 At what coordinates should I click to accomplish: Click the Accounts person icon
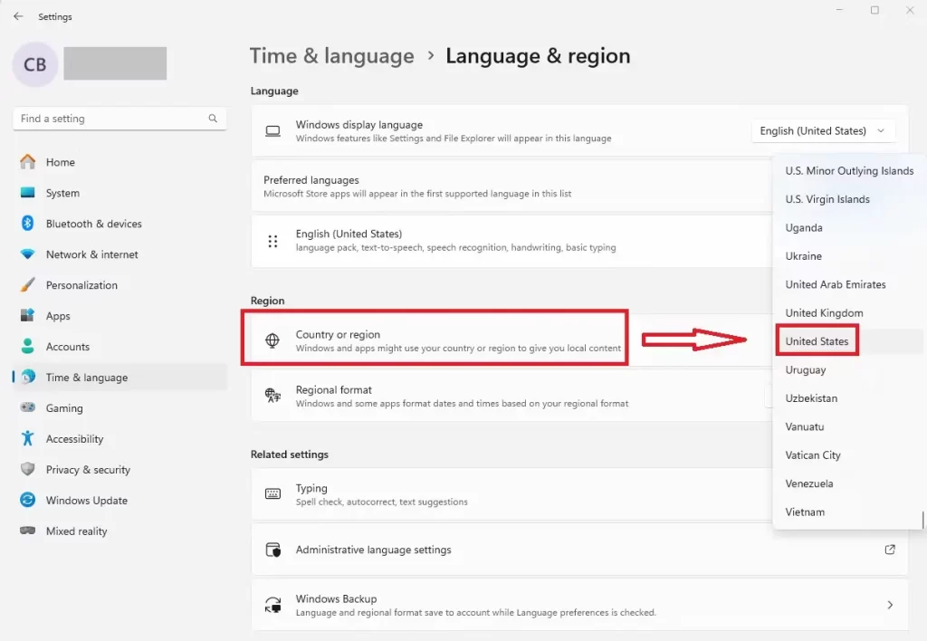pos(28,346)
